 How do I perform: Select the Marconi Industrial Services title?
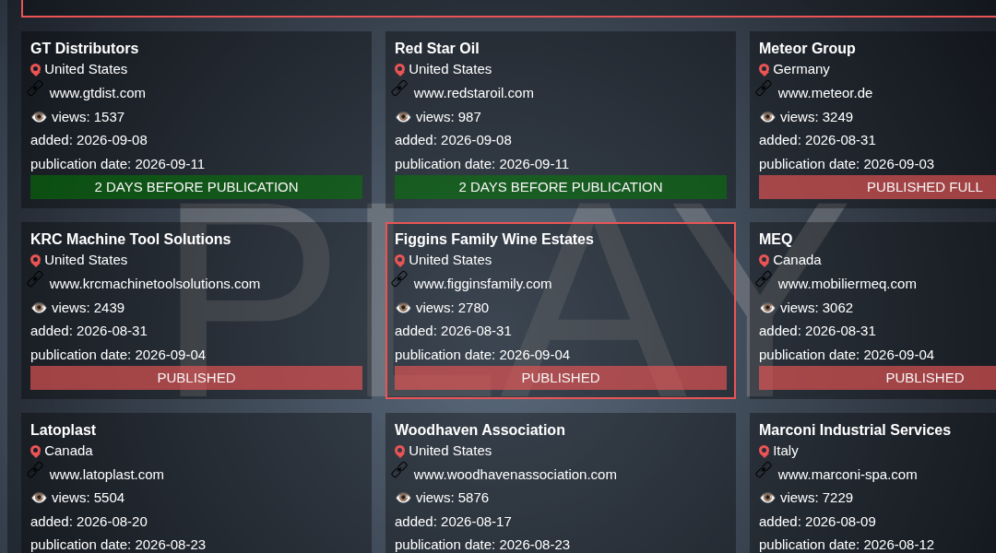click(x=854, y=429)
